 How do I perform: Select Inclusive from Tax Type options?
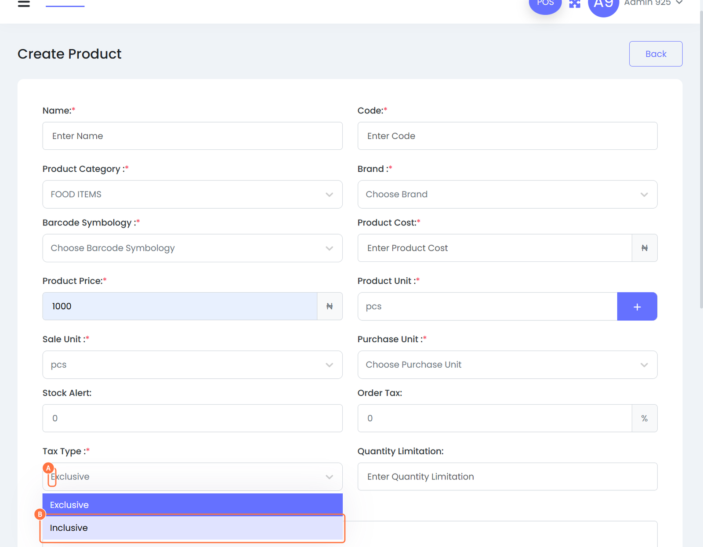(192, 528)
